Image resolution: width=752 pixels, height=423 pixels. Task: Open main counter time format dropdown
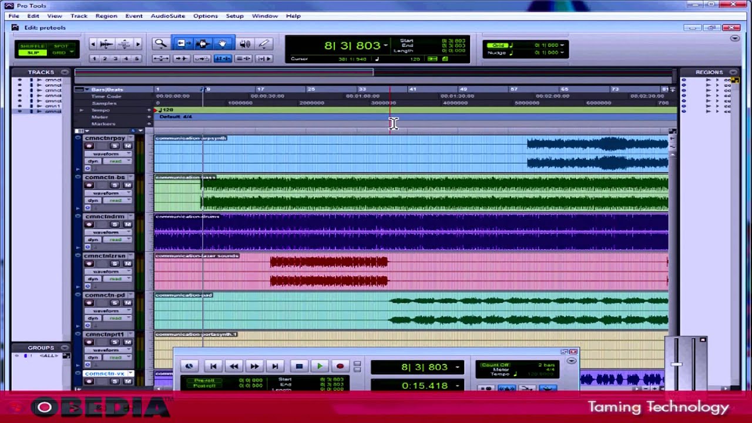(385, 45)
